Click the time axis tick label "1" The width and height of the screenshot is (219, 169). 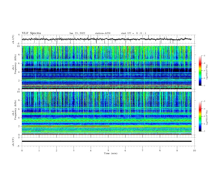point(39,150)
